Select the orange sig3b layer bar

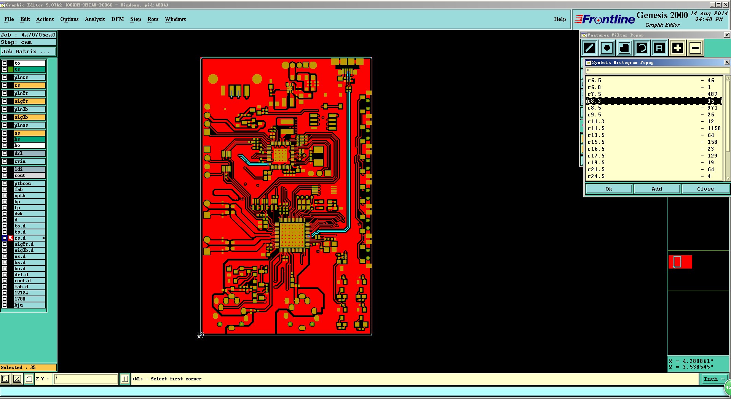point(30,117)
